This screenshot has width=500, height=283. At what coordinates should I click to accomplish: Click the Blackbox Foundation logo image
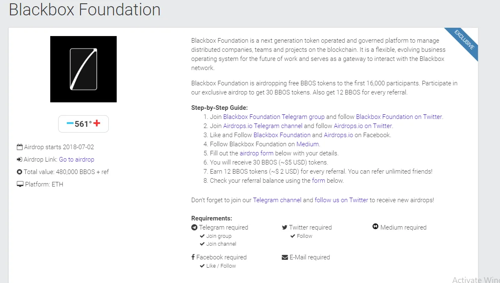pos(83,69)
